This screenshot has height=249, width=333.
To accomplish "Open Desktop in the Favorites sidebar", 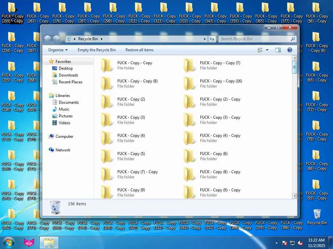I will [x=66, y=68].
